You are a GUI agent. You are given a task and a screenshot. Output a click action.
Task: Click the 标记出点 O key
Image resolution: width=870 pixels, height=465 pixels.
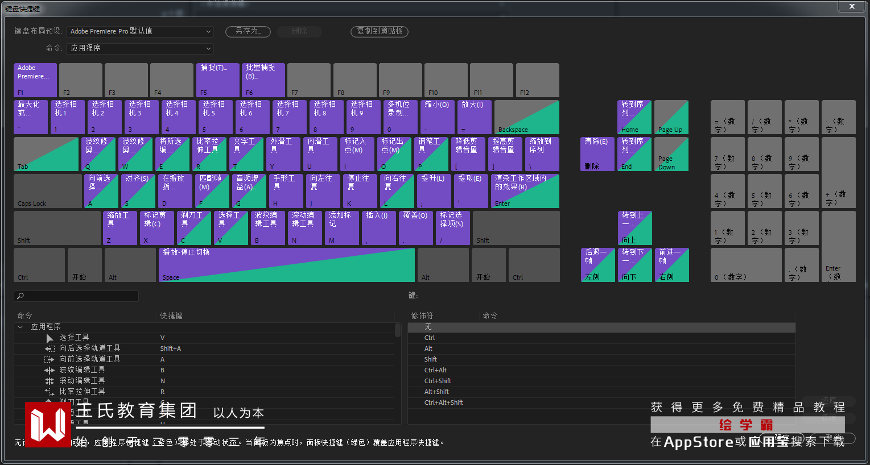[x=394, y=154]
